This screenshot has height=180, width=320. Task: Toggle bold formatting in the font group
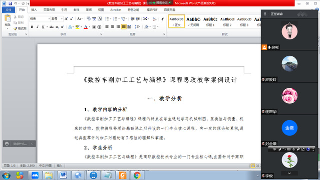32,27
